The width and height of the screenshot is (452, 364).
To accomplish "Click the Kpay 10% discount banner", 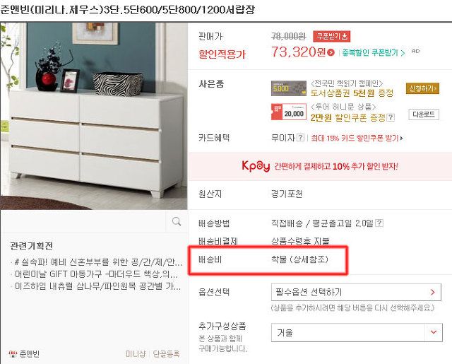I will [x=320, y=166].
